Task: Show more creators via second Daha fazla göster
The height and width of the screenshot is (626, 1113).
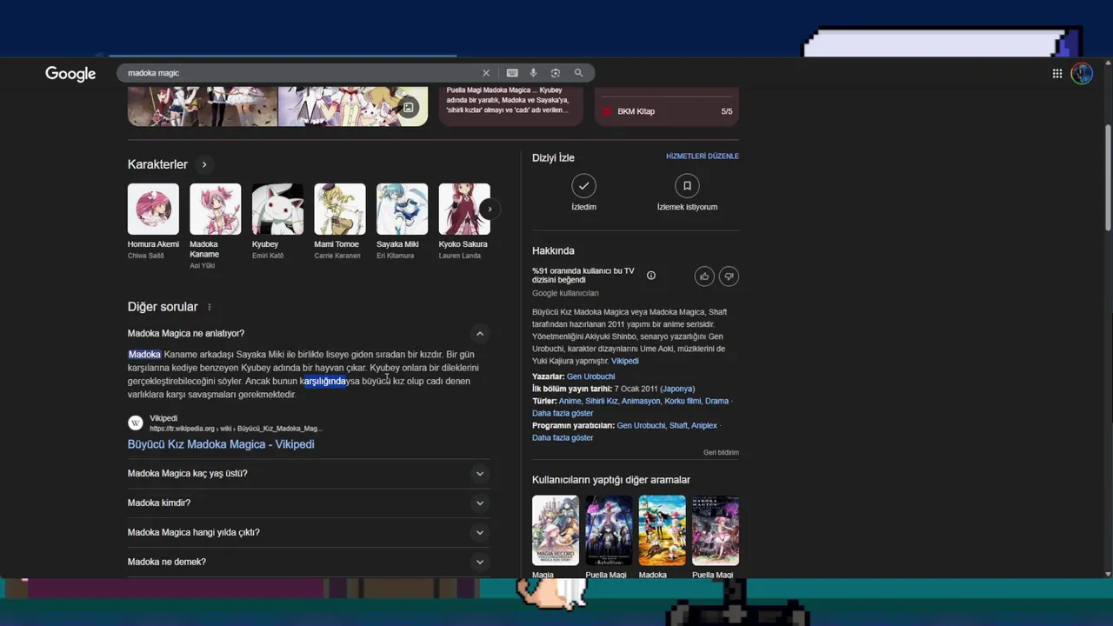Action: (563, 437)
